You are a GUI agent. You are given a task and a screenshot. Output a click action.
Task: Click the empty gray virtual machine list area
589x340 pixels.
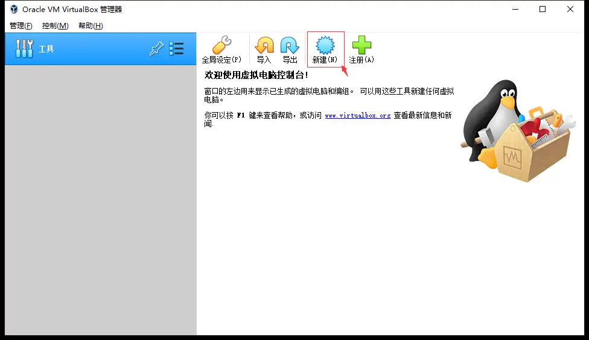100,199
